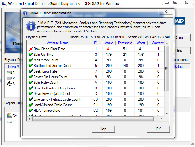Sort by the Attribute Name column header
This screenshot has width=195, height=147.
[58, 43]
